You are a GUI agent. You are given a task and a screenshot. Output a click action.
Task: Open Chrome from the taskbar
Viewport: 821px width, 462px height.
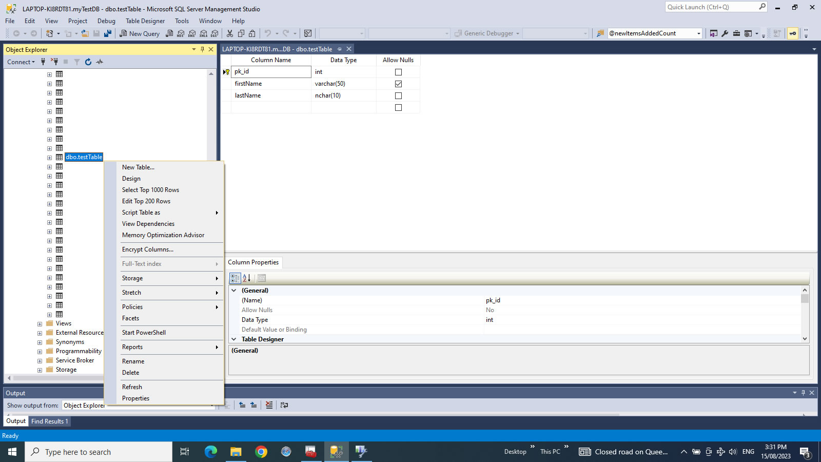coord(261,452)
